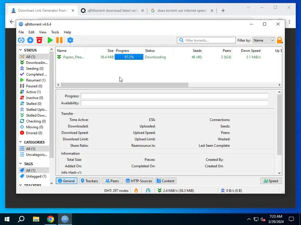The height and width of the screenshot is (225, 301).
Task: Open new Chrome tab with plus button
Action: (223, 11)
